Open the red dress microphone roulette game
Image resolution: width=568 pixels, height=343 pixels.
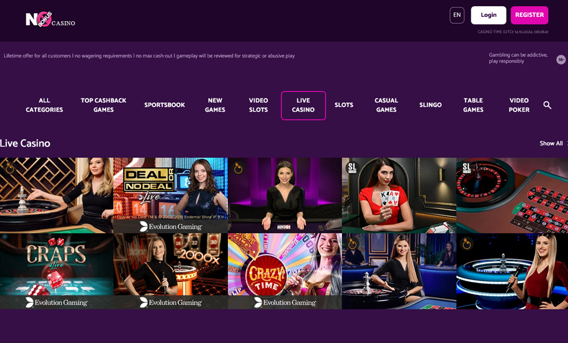(x=512, y=271)
